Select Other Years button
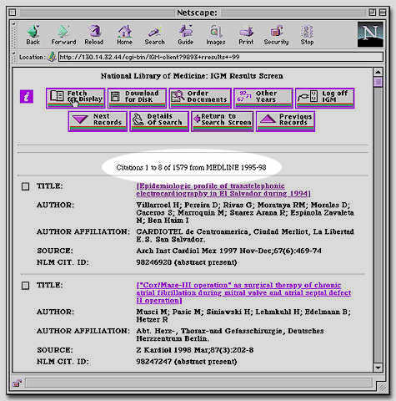Viewport: 396px width, 401px height. [x=263, y=98]
